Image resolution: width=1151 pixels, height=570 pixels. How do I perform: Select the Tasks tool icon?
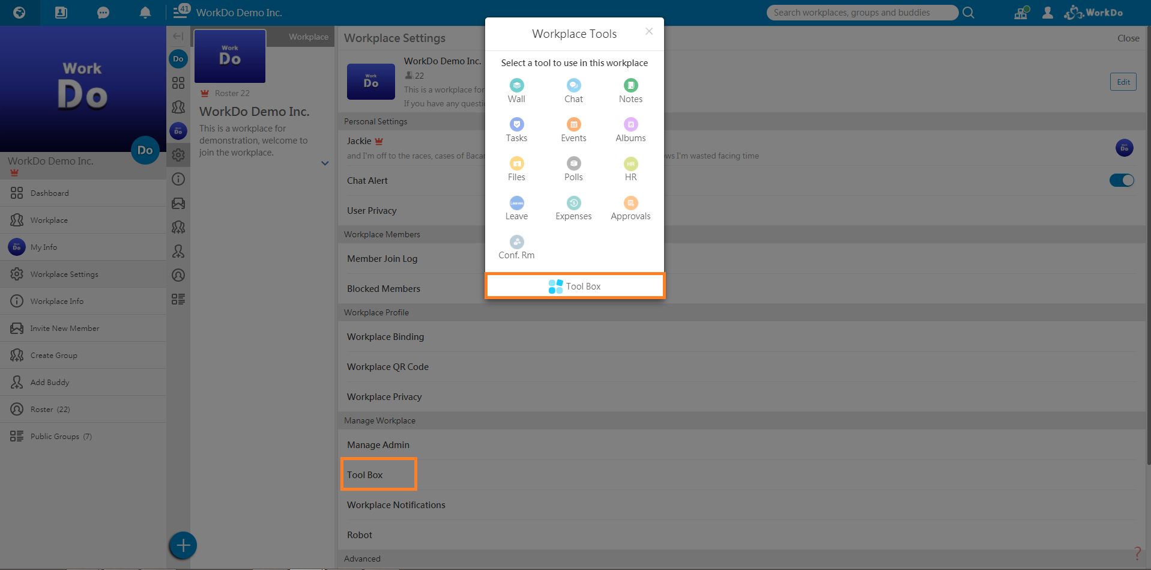tap(516, 124)
